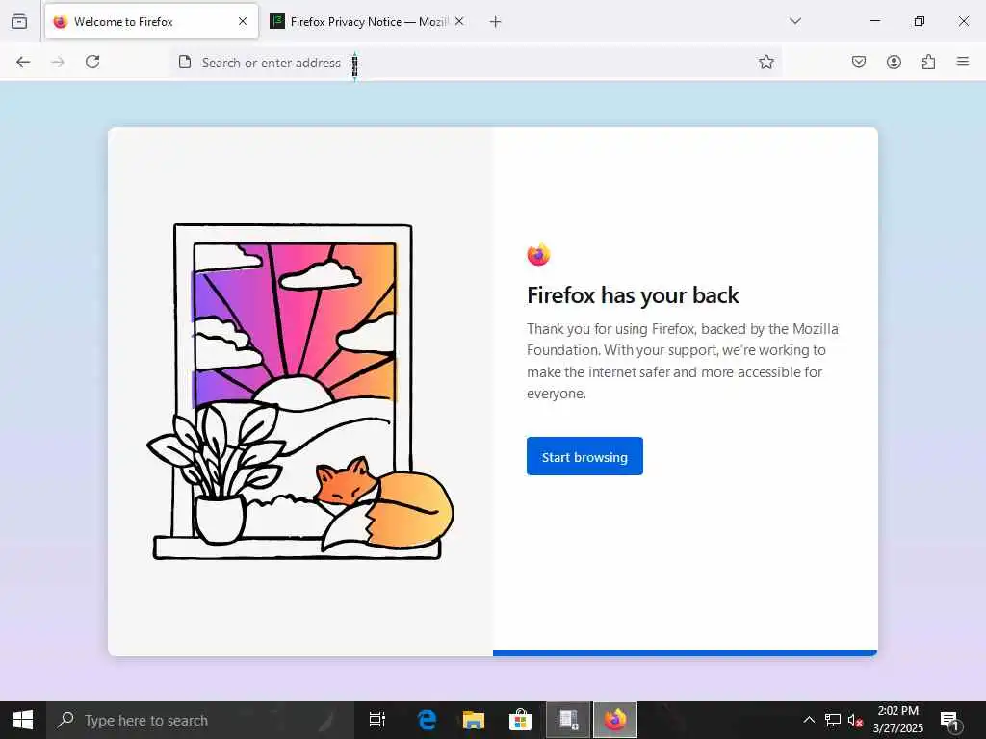Click the fox window illustration

(x=300, y=392)
